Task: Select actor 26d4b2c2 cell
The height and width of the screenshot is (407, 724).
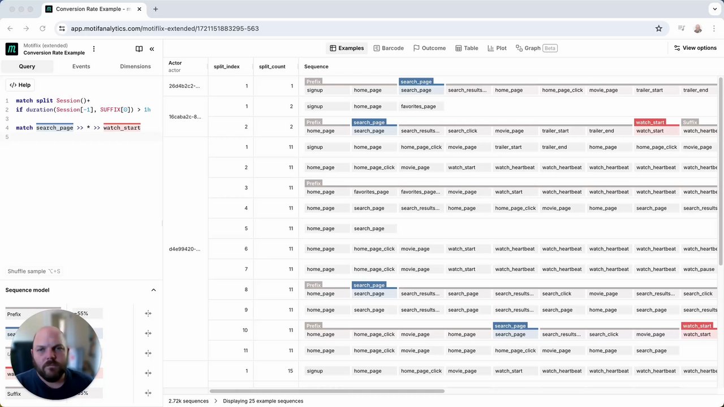Action: point(185,86)
